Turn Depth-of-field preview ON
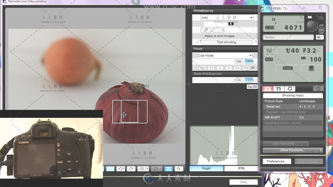 pos(239,80)
